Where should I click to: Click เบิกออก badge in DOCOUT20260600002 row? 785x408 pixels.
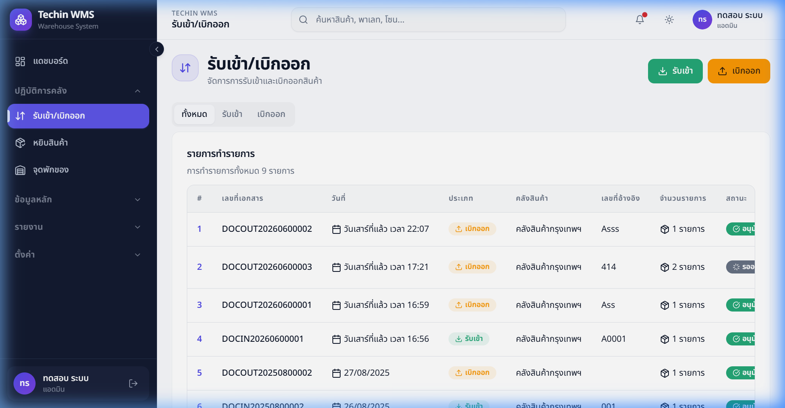pyautogui.click(x=472, y=229)
